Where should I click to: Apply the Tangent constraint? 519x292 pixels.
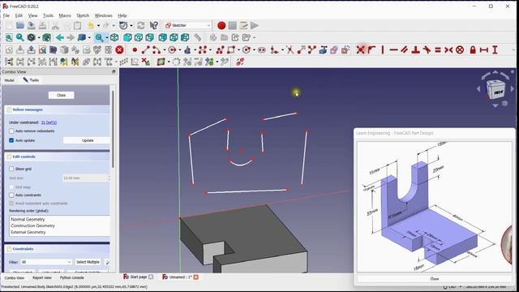coord(427,50)
